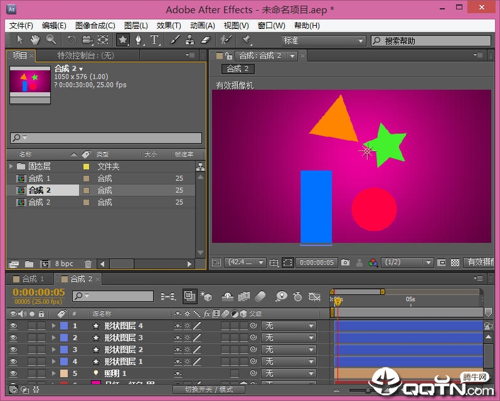Open the 效果(T) menu
Image resolution: width=500 pixels, height=401 pixels.
[168, 26]
